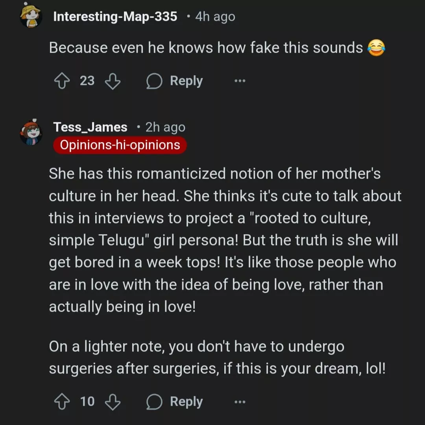This screenshot has width=425, height=425.
Task: Click the "2h ago" timestamp
Action: point(165,127)
